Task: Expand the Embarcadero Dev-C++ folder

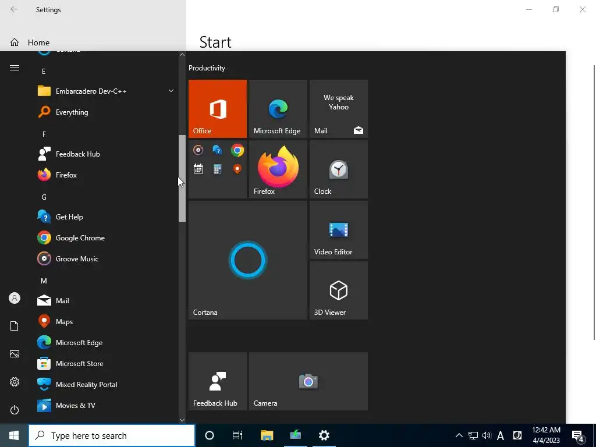Action: (107, 91)
